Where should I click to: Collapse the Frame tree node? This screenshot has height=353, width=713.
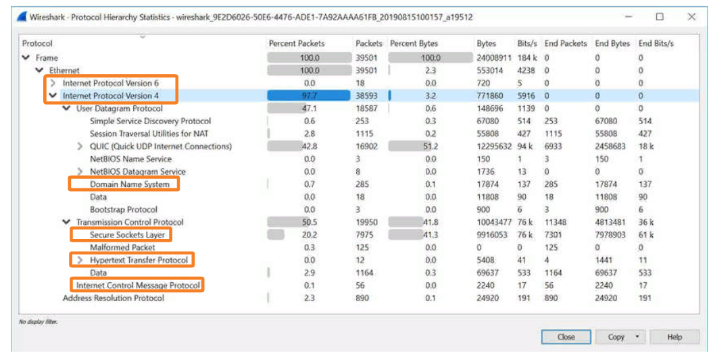pyautogui.click(x=26, y=58)
